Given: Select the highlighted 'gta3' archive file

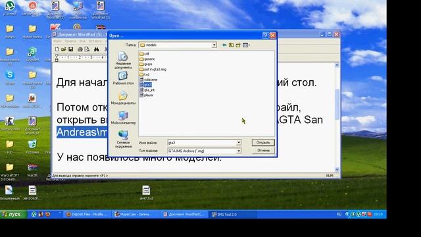Looking at the screenshot, I should point(145,85).
